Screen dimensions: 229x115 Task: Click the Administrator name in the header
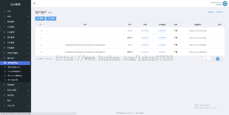[216, 3]
